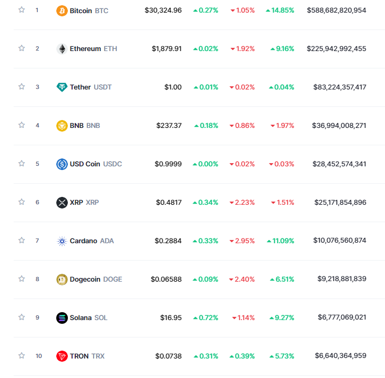Screen dimensions: 385x378
Task: Click the Cardano logo icon
Action: [x=62, y=241]
